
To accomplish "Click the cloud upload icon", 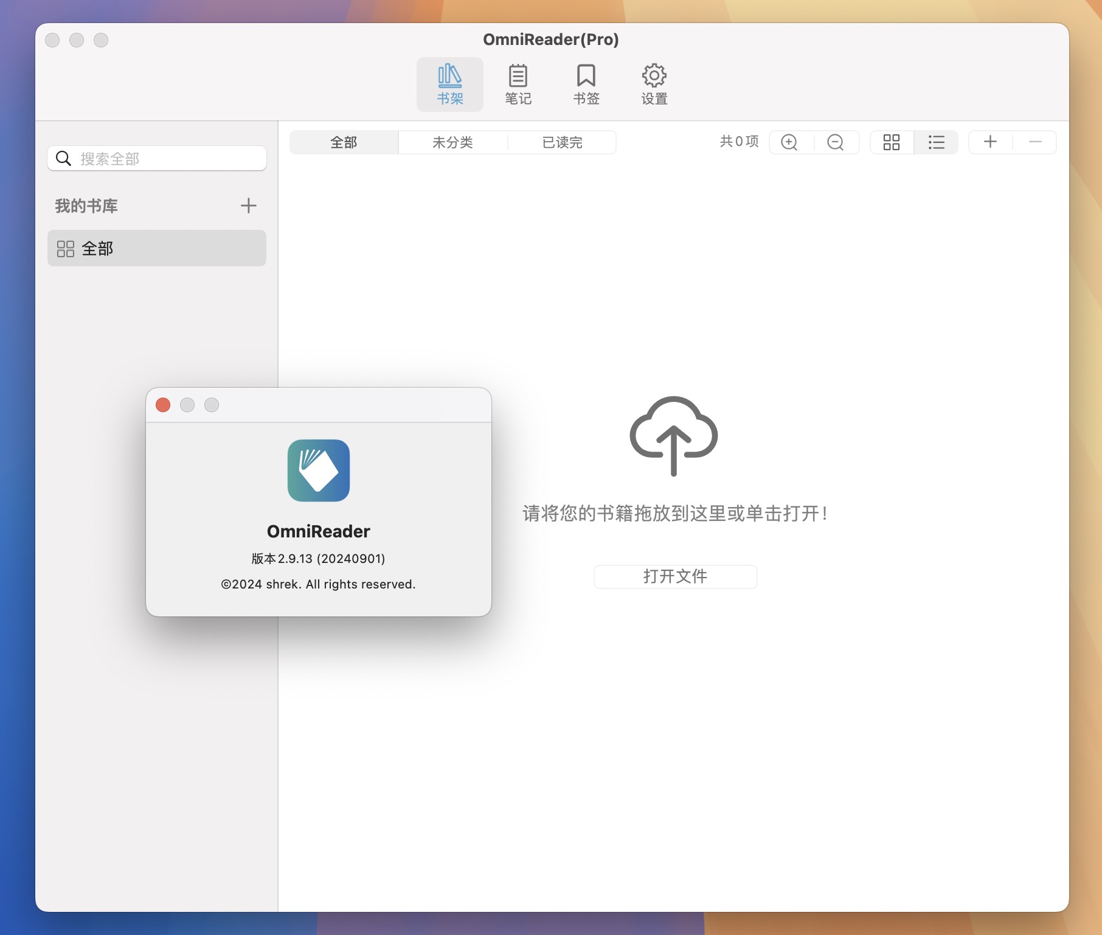I will click(674, 435).
